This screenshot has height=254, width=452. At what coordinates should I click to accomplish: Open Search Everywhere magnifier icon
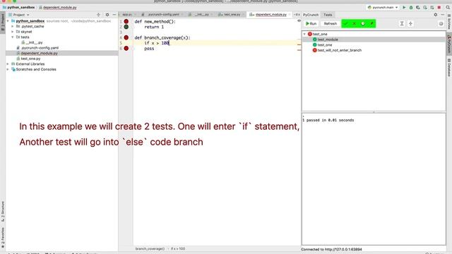click(x=448, y=7)
